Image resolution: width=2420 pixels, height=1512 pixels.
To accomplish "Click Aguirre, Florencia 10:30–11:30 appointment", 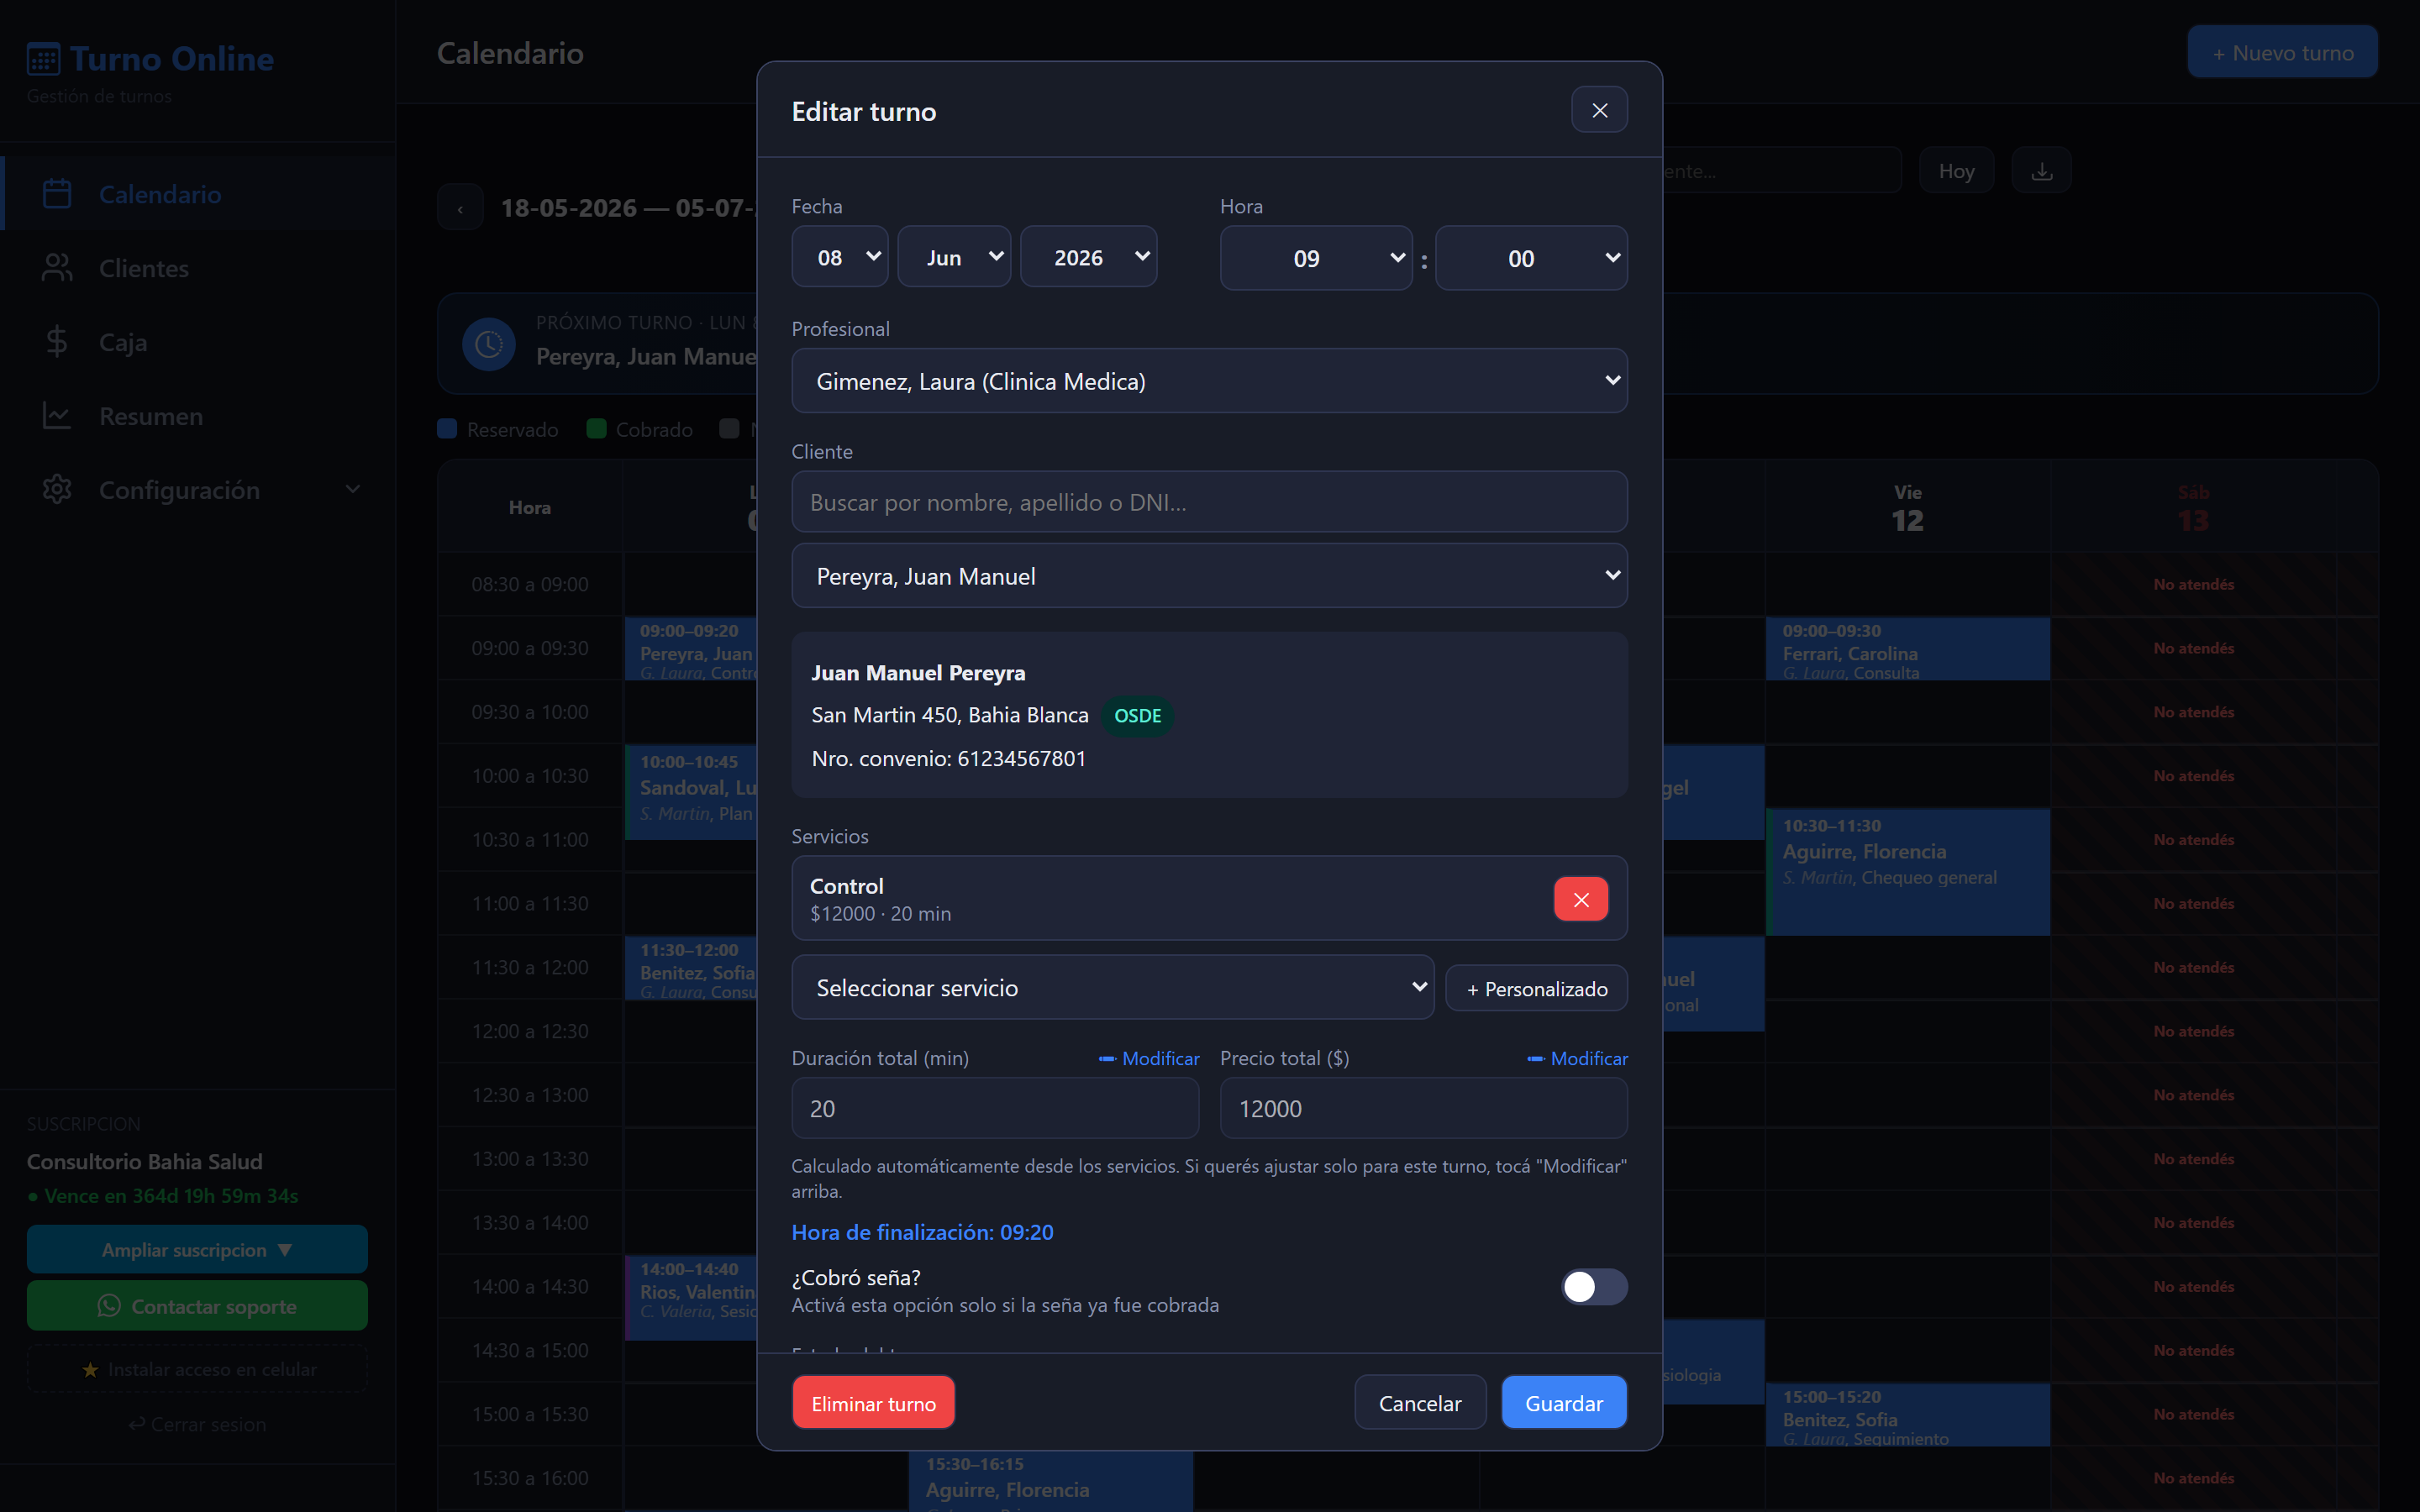I will [1907, 872].
